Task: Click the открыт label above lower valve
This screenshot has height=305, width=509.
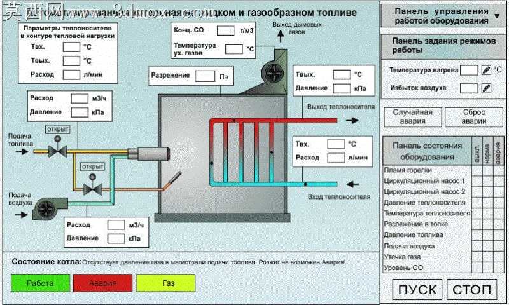Action: (x=92, y=166)
